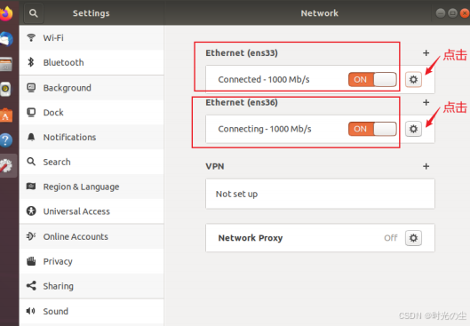470x326 pixels.
Task: Click the Online Accounts sidebar icon
Action: coord(31,236)
